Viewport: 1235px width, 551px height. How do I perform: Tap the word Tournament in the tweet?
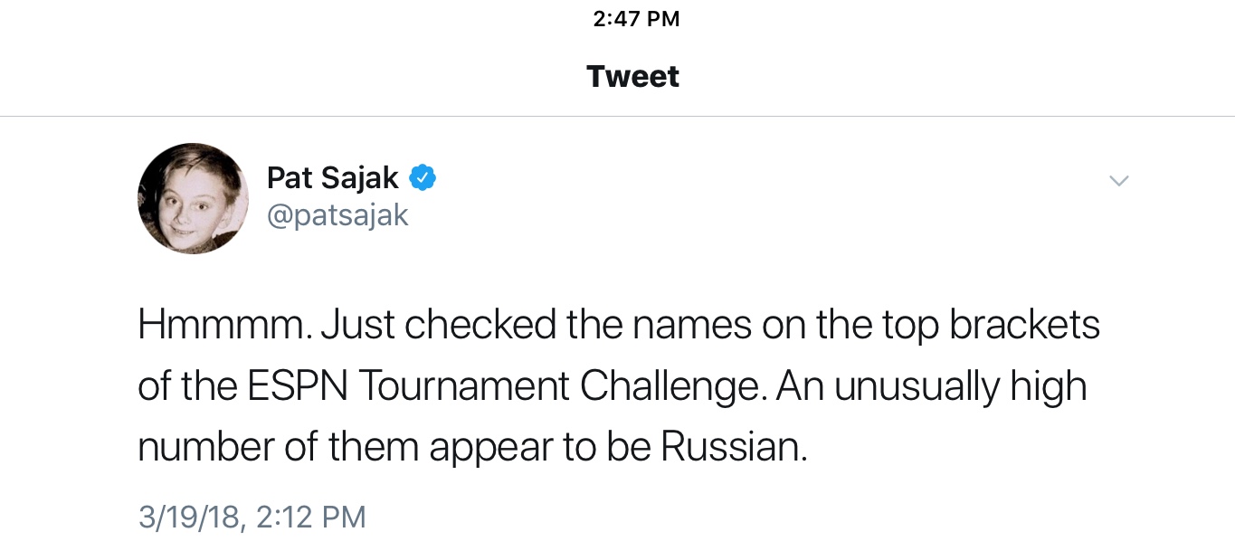[x=462, y=386]
